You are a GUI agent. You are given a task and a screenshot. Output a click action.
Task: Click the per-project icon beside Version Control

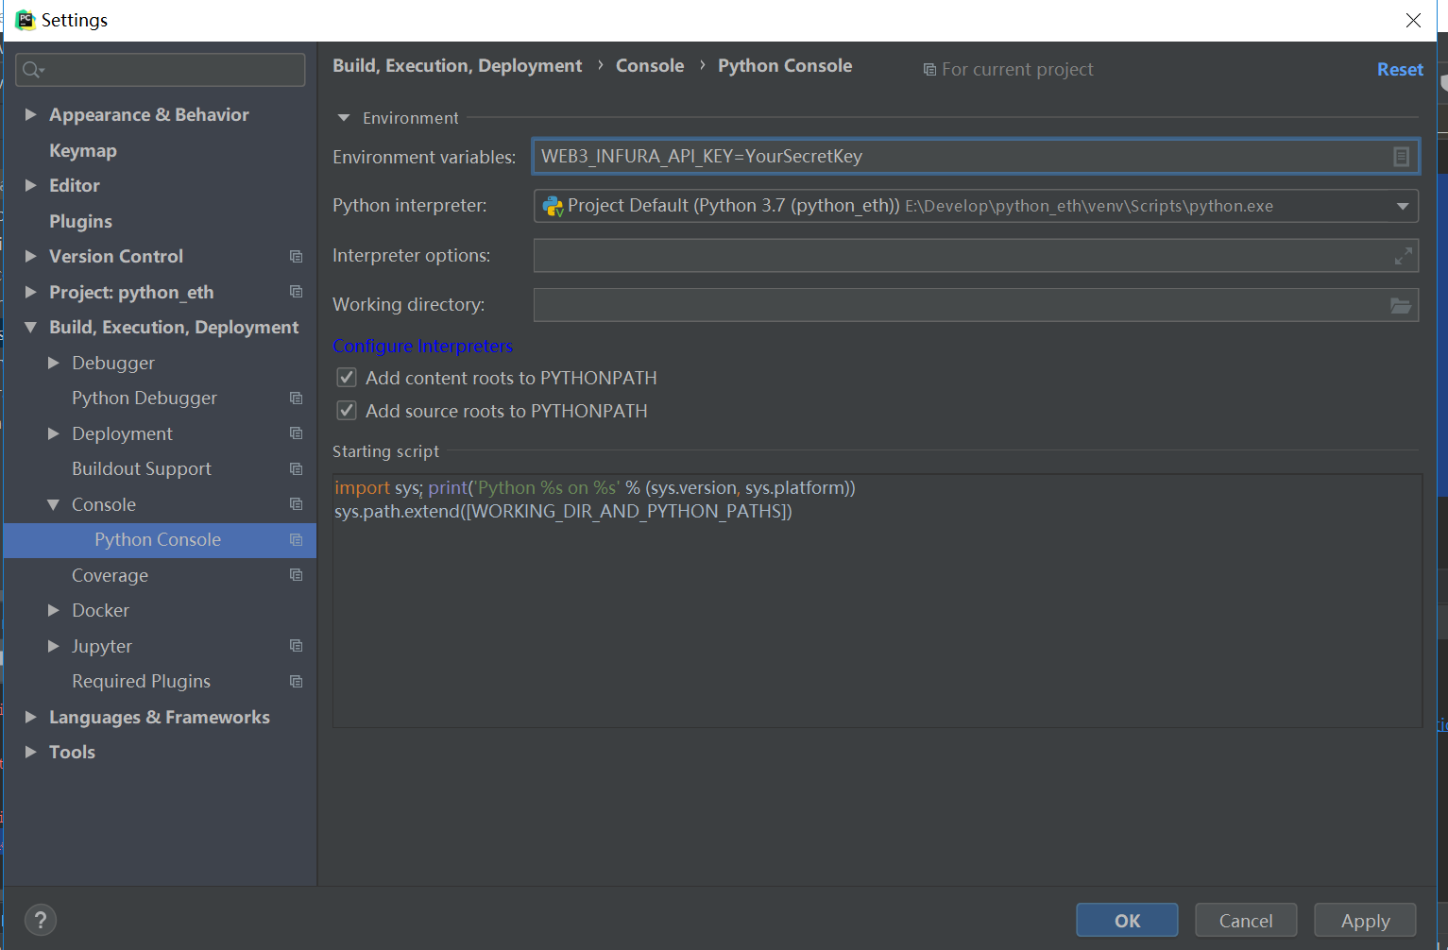(x=296, y=256)
